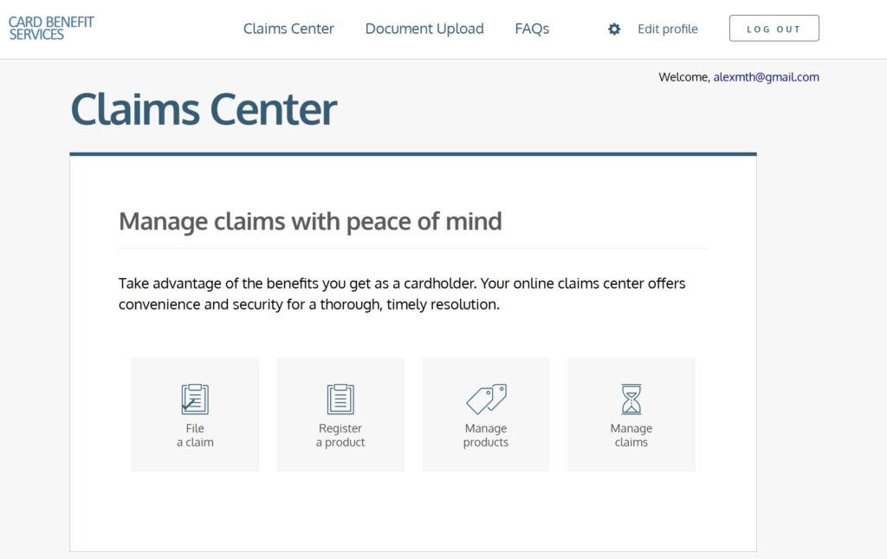Click the Manage products price tags icon

tap(486, 400)
